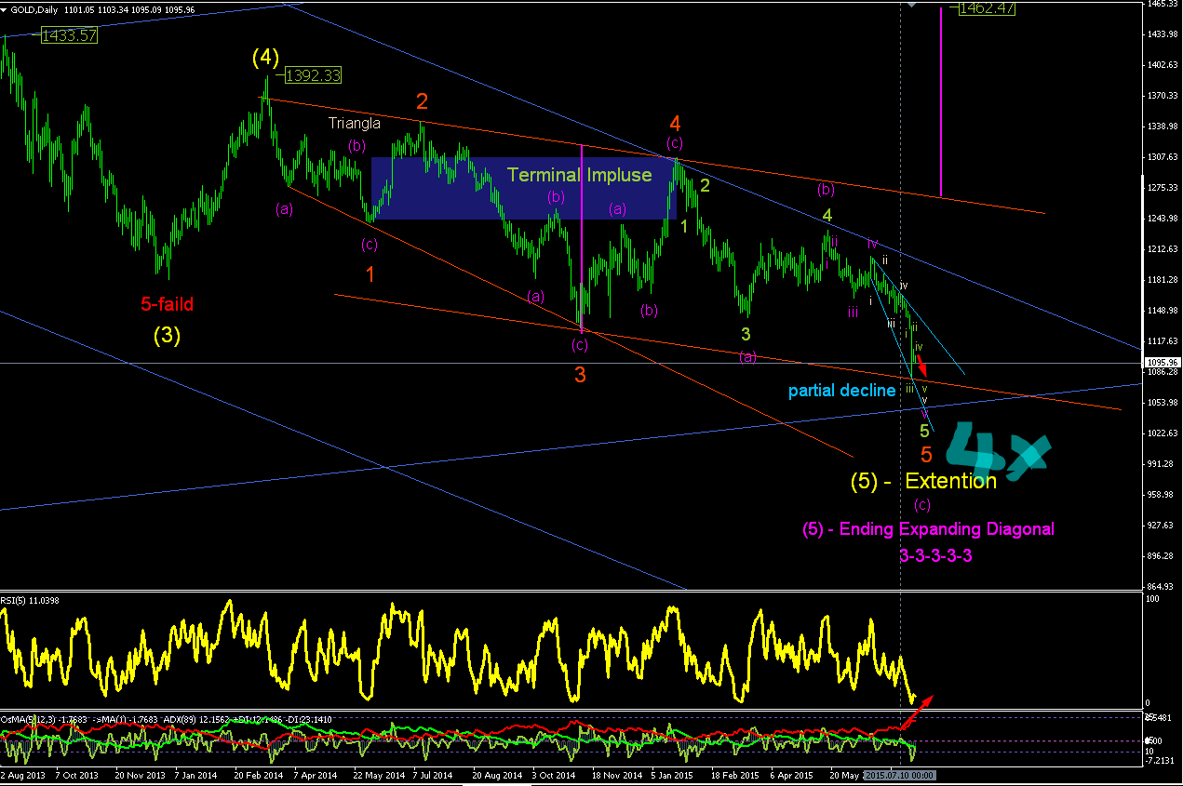The width and height of the screenshot is (1183, 786).
Task: Click the RSI(5) indicator label
Action: click(30, 600)
